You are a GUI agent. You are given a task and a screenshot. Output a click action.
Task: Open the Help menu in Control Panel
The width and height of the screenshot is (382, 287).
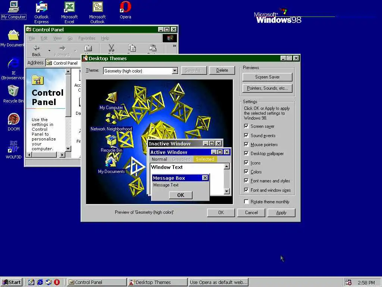(105, 38)
